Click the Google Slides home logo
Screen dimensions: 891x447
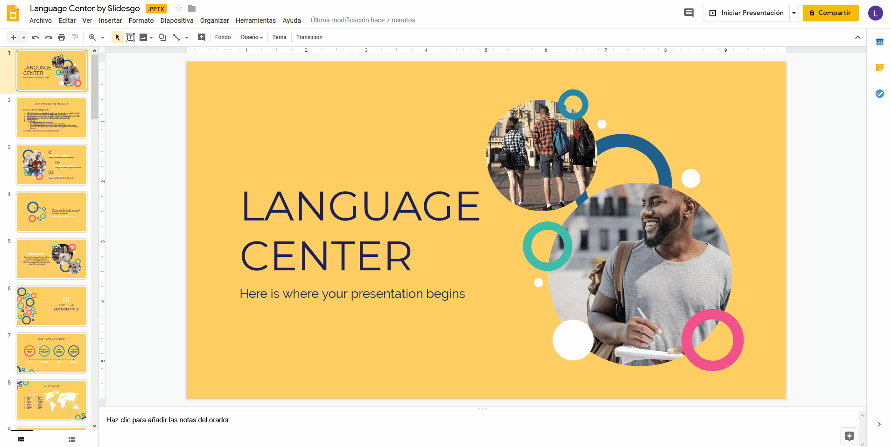pos(14,13)
